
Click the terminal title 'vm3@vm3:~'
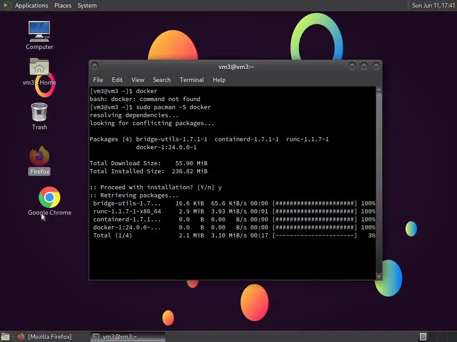236,67
